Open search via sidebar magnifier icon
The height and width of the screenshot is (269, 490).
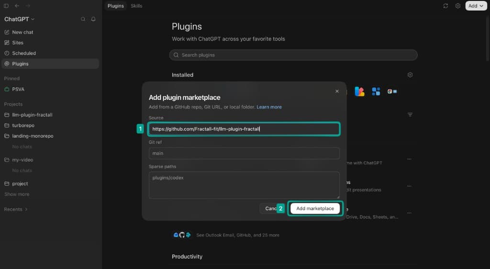(83, 19)
